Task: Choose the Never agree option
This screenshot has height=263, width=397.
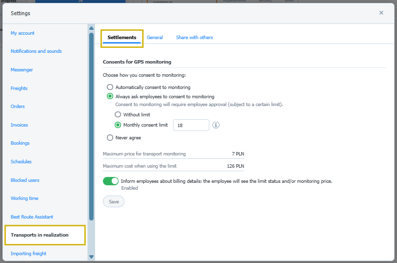Action: point(110,138)
